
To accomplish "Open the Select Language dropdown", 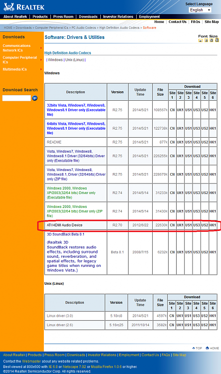I will click(x=200, y=10).
